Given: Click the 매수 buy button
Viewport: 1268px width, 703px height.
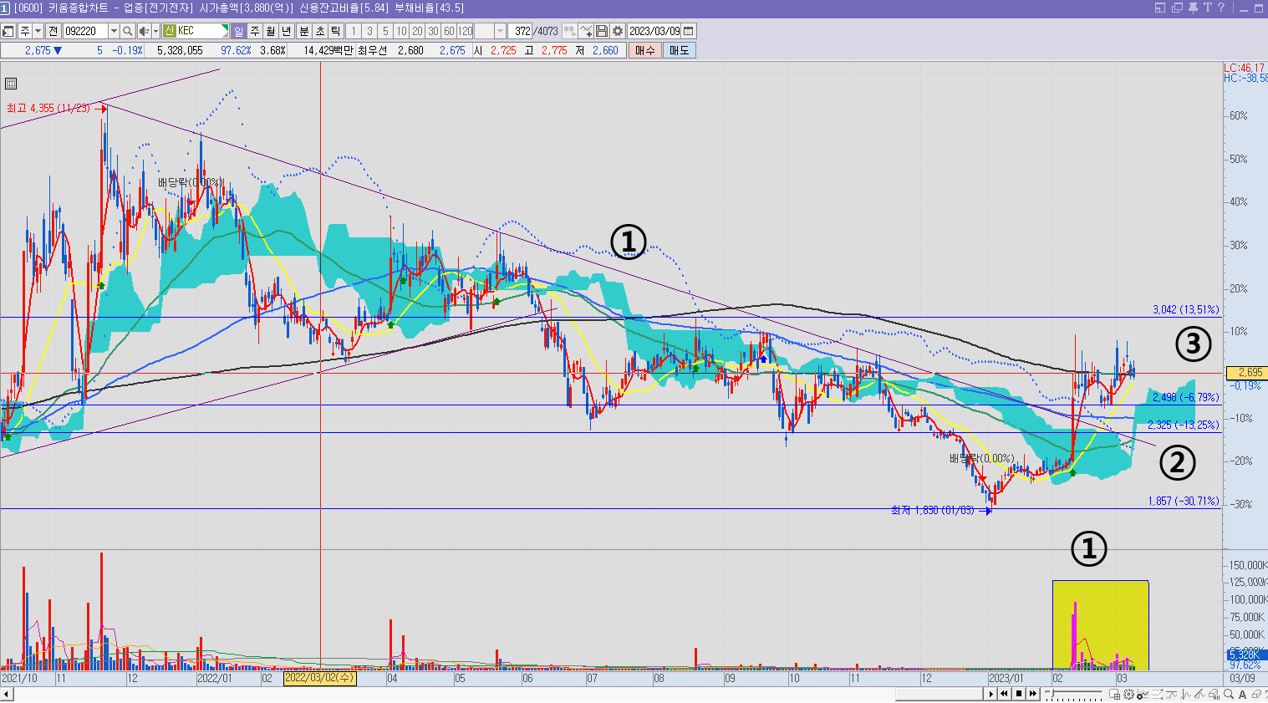Looking at the screenshot, I should [644, 50].
